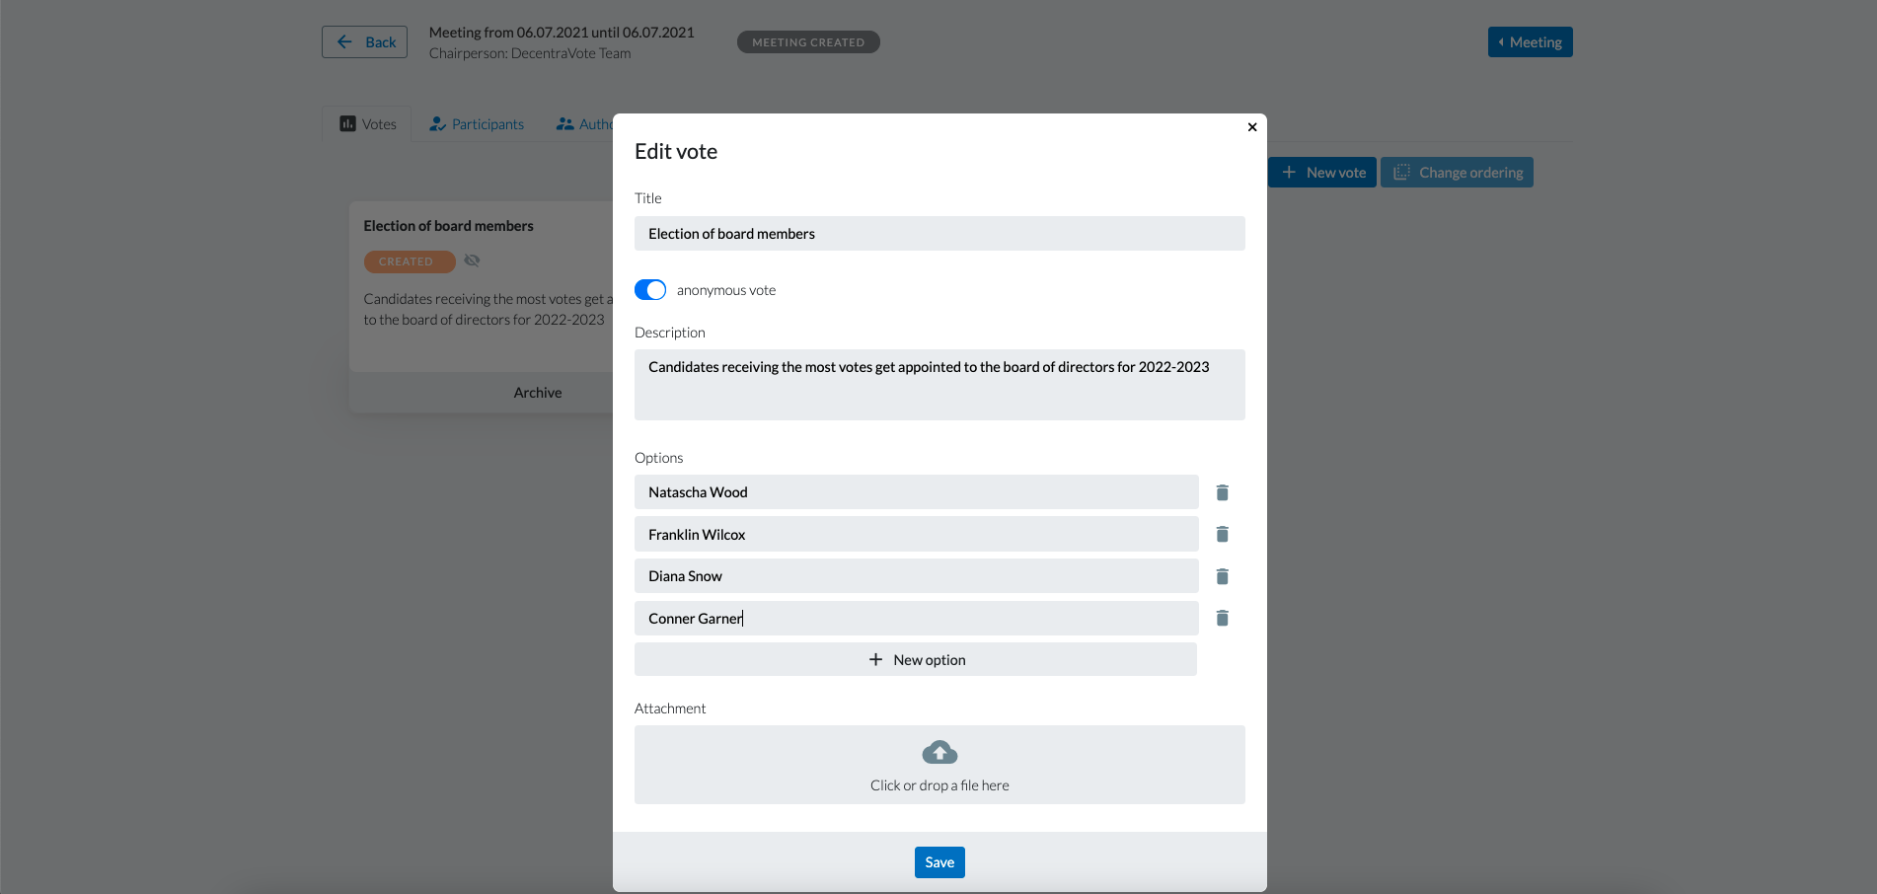Image resolution: width=1877 pixels, height=894 pixels.
Task: Delete the Natascha Wood option
Action: [1222, 492]
